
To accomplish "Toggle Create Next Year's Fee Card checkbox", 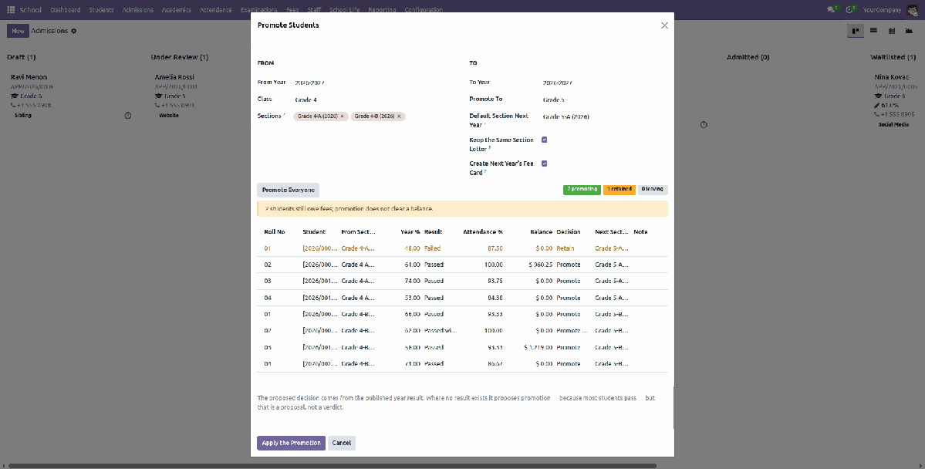I will click(545, 164).
